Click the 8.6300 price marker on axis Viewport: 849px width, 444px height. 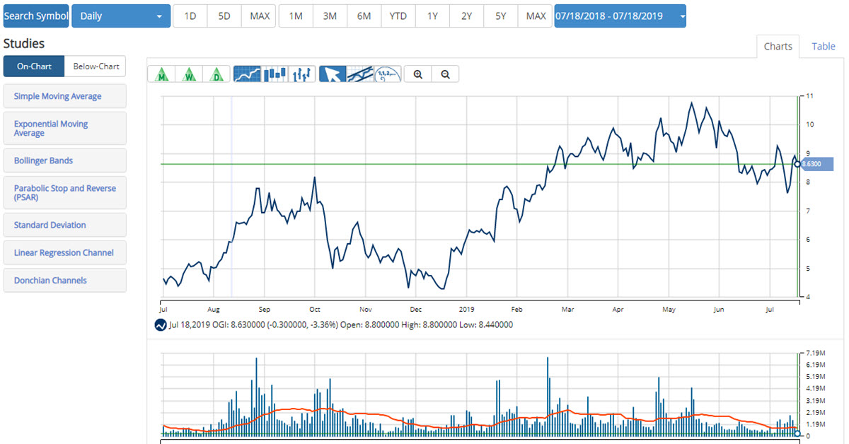coord(816,164)
